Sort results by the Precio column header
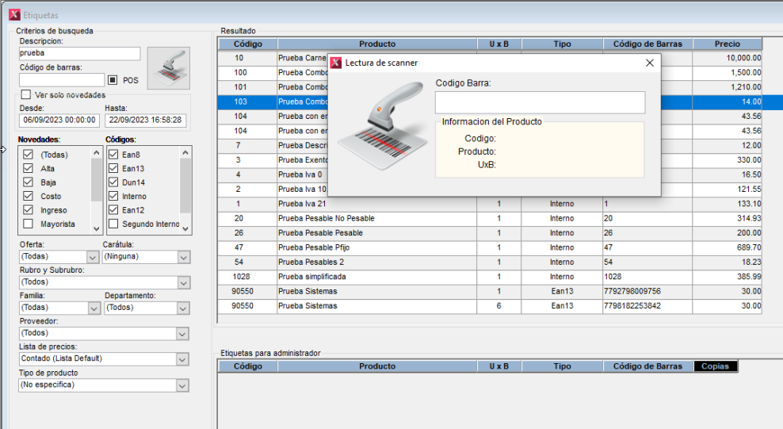 727,44
